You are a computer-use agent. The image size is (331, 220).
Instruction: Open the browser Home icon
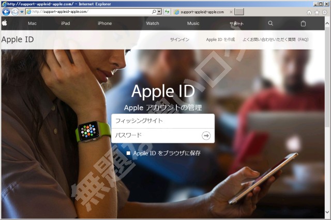click(x=309, y=12)
